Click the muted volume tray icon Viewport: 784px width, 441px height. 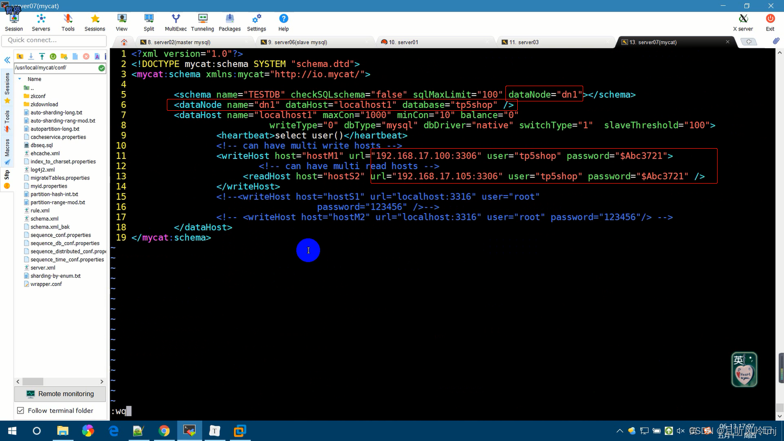click(681, 431)
